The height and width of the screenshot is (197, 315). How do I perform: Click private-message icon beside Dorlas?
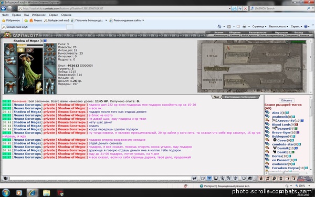click(267, 156)
